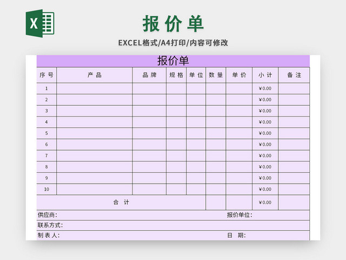This screenshot has width=346, height=260.
Task: Click the large green 报价单 heading
Action: click(x=173, y=24)
